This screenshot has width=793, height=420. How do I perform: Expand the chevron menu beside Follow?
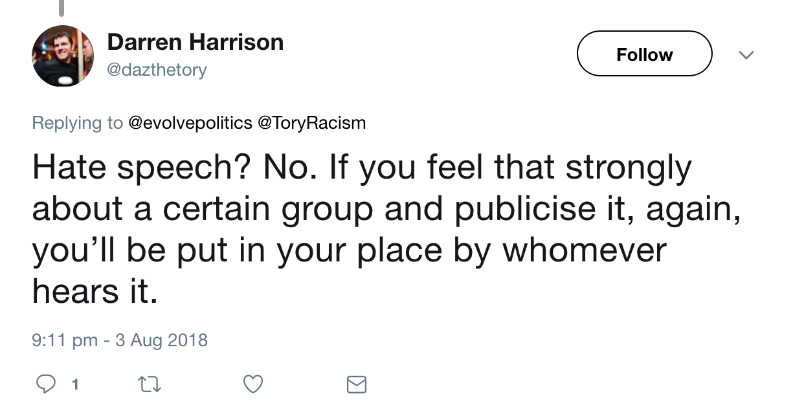[746, 56]
